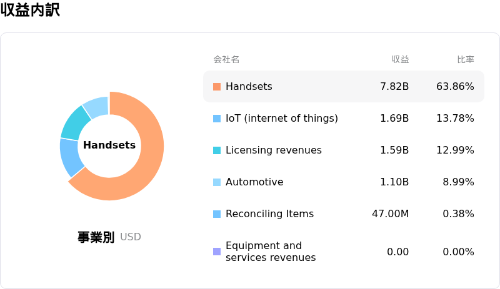
Task: Click the 63.86% ratio value
Action: pos(455,86)
